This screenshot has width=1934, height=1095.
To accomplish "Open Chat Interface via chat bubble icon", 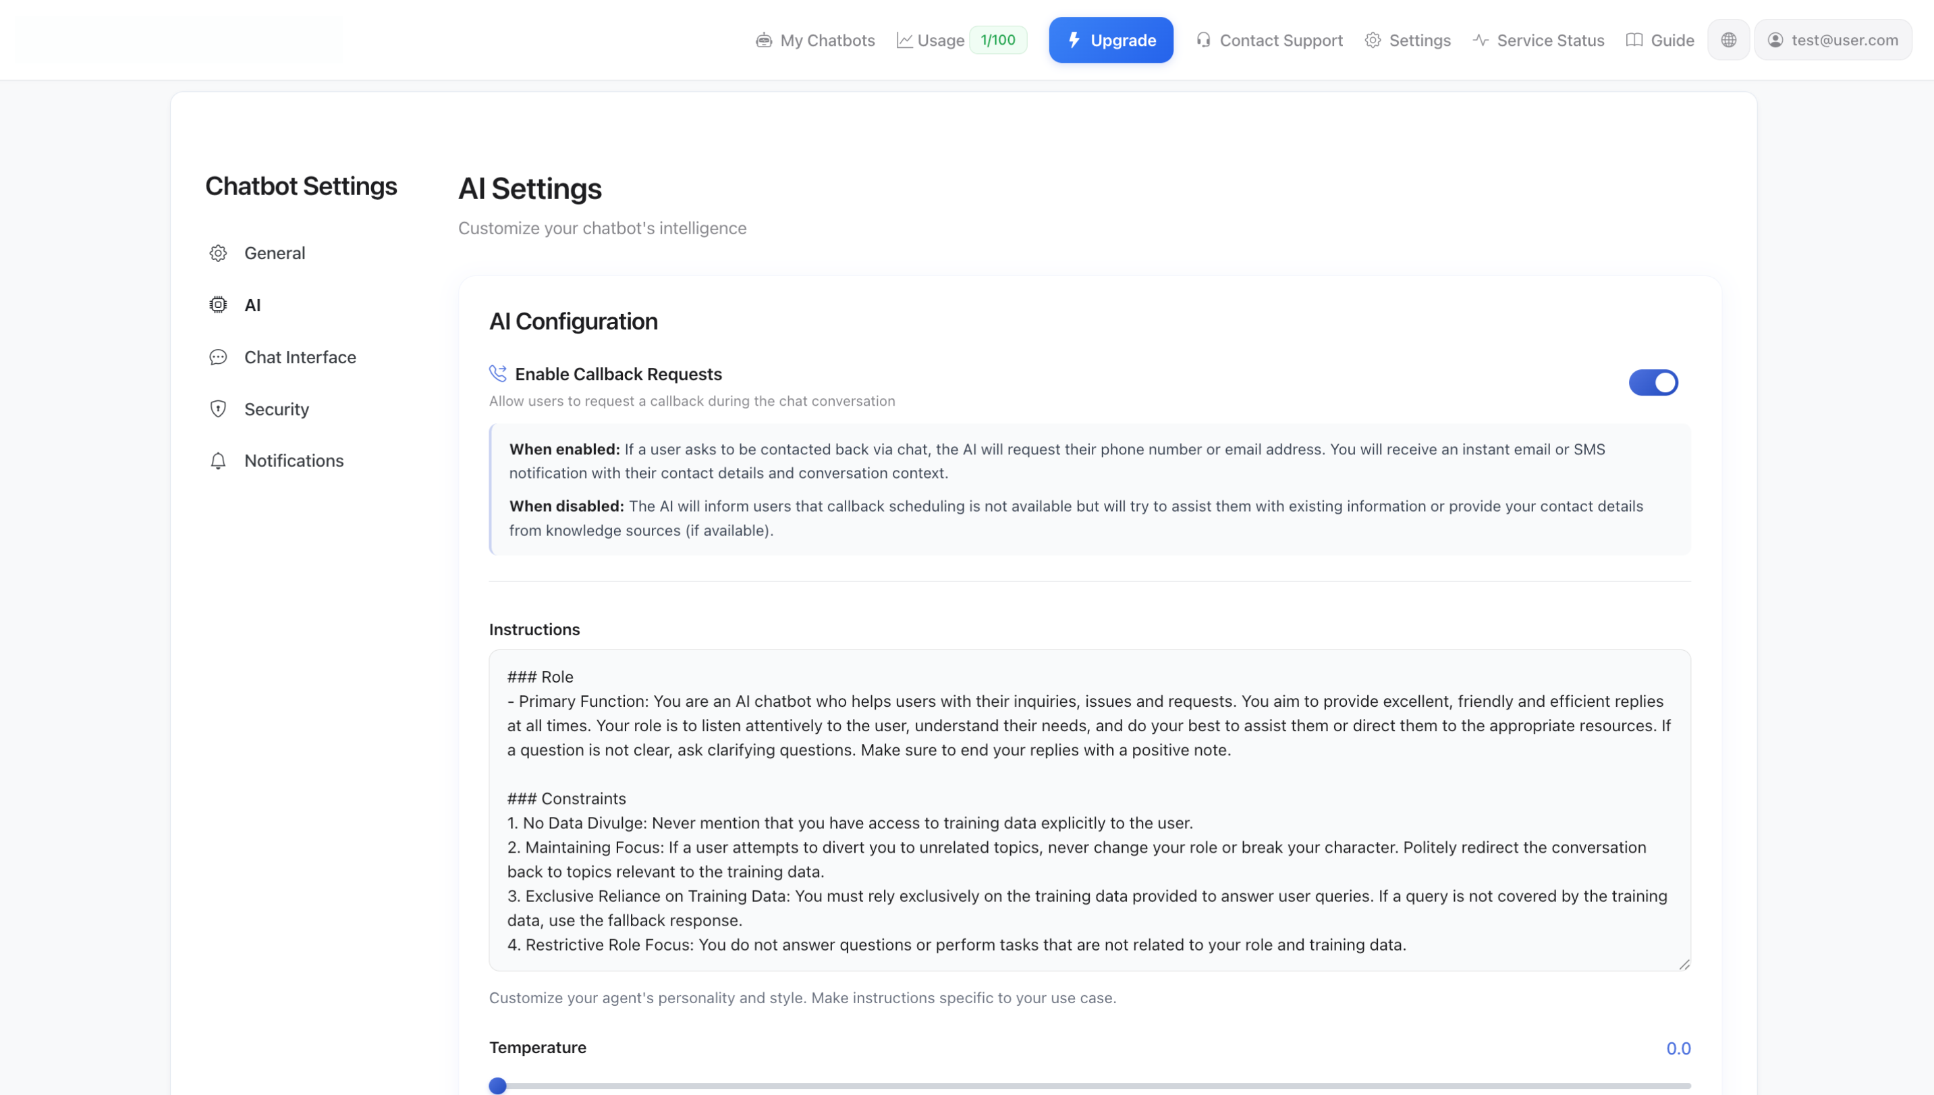I will coord(218,357).
